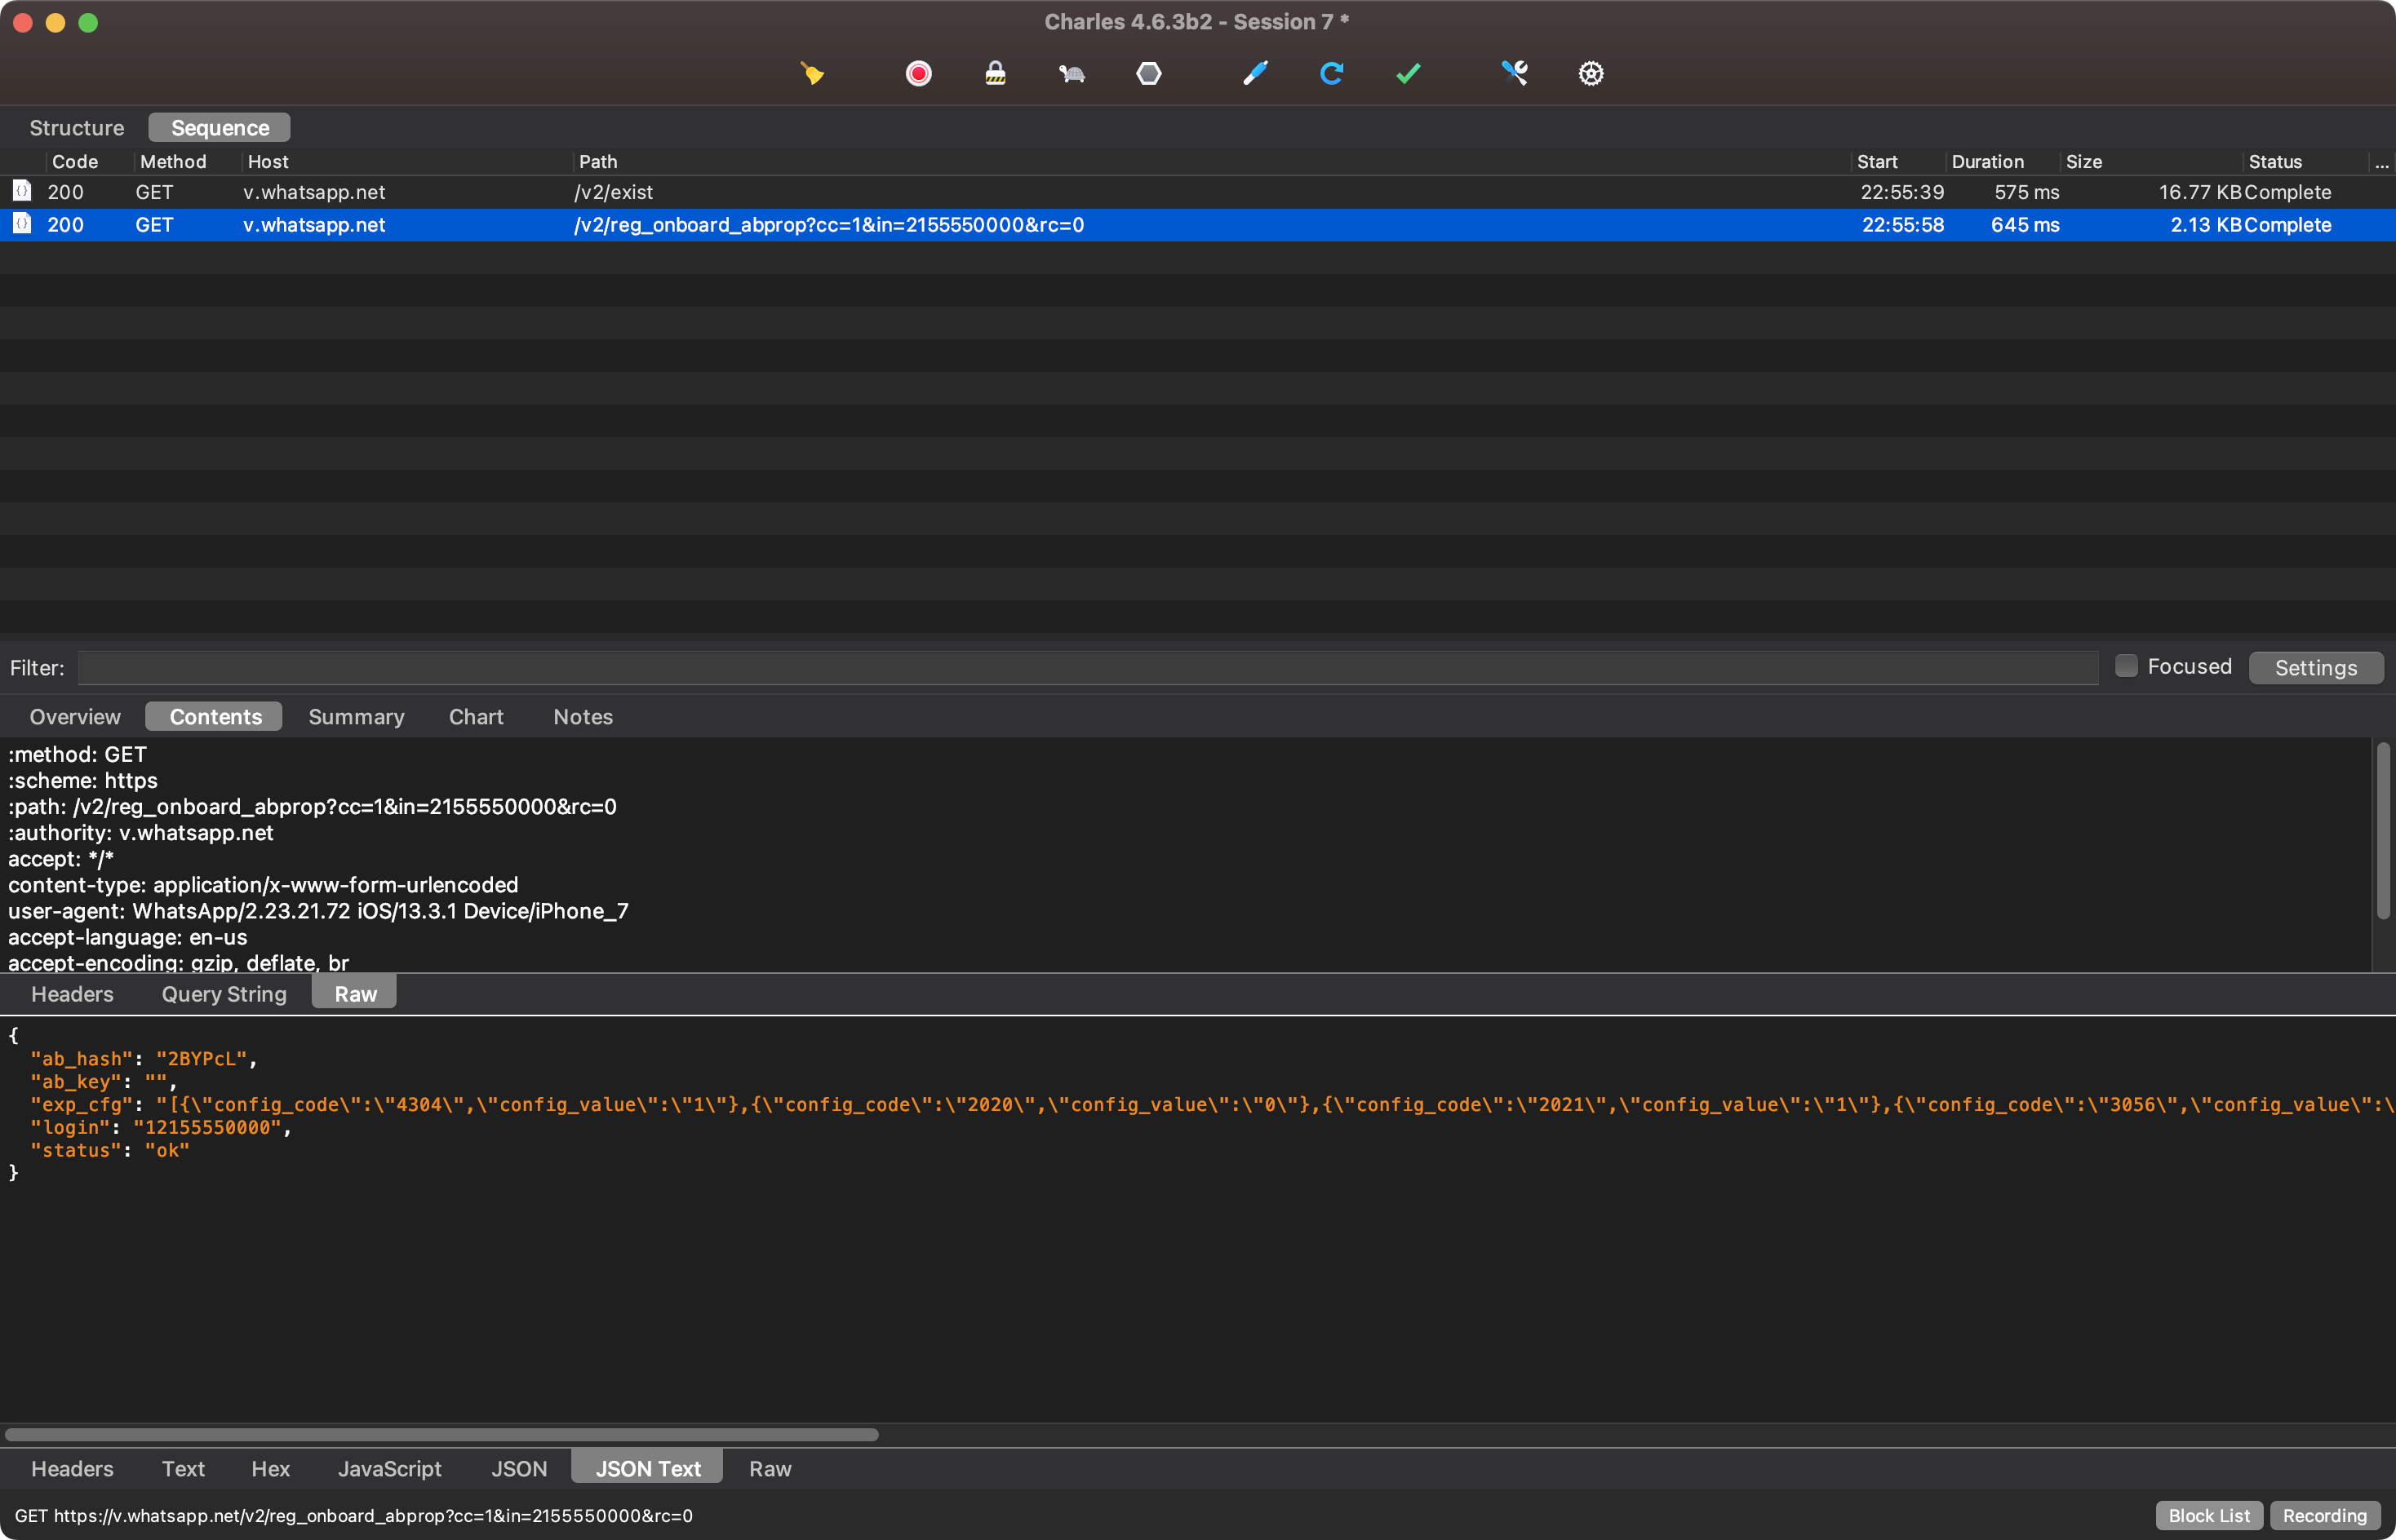Click the "login" JSON line

click(160, 1127)
